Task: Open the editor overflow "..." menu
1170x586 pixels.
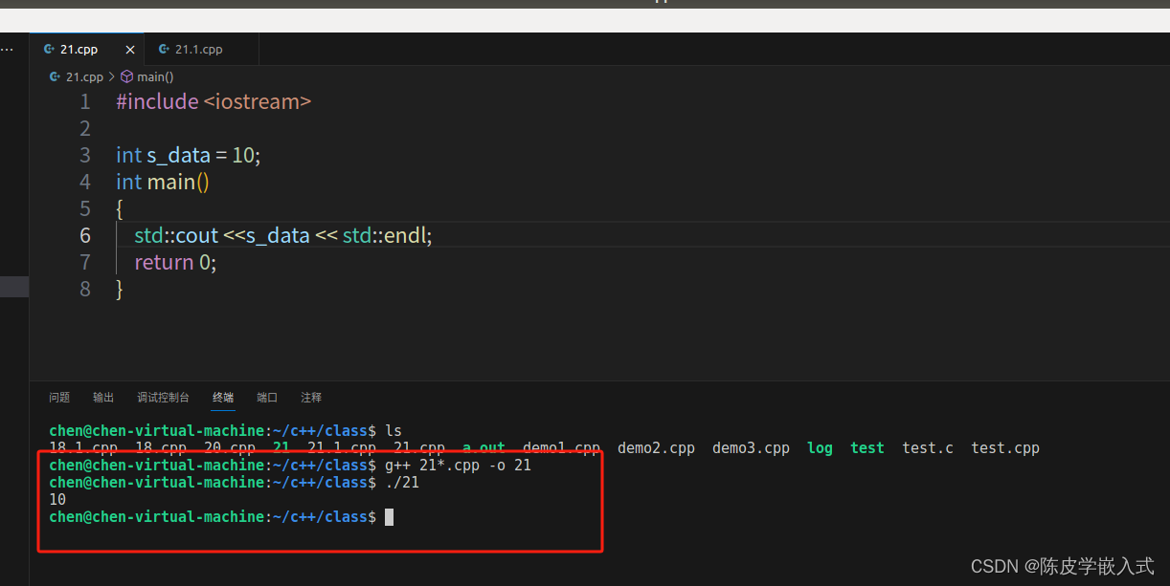Action: point(8,49)
